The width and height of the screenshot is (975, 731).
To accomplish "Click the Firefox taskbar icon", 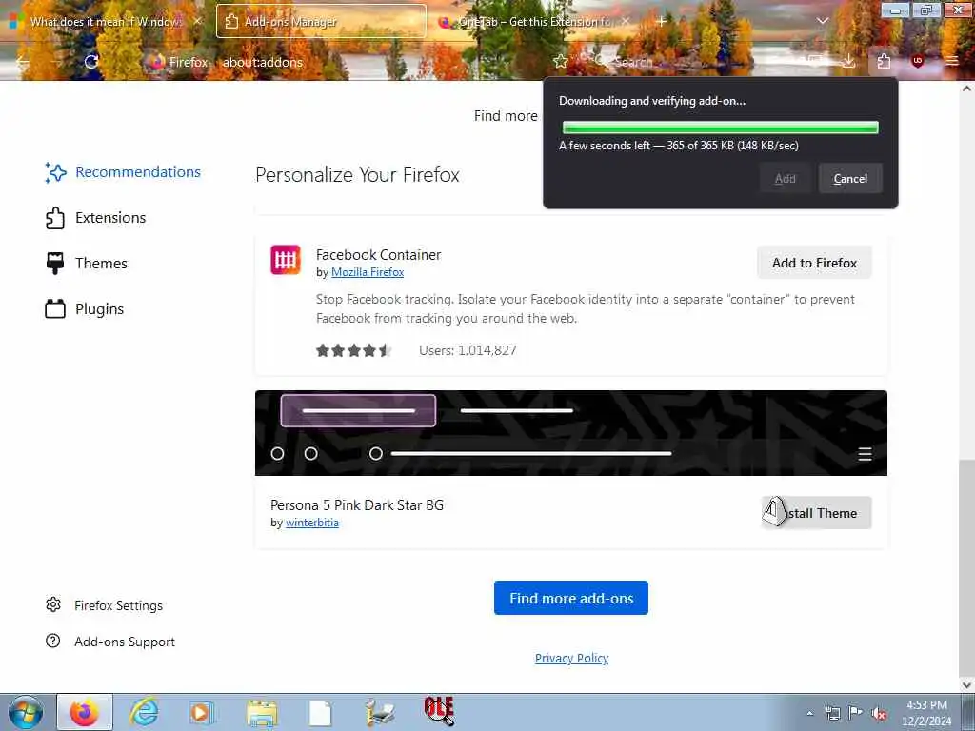I will pyautogui.click(x=85, y=712).
